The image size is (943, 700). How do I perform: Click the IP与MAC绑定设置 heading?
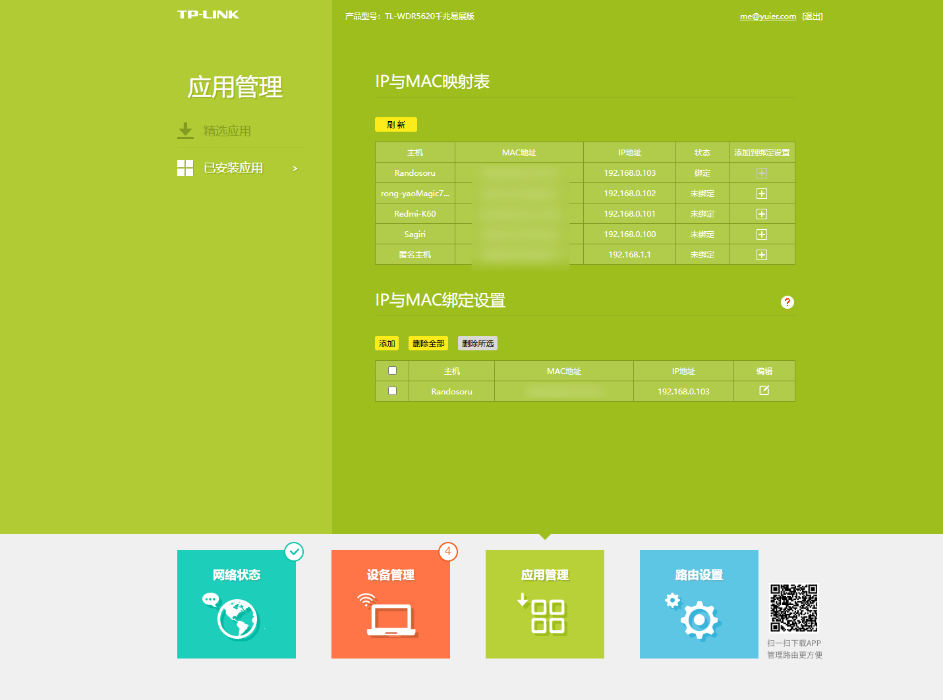[x=440, y=300]
